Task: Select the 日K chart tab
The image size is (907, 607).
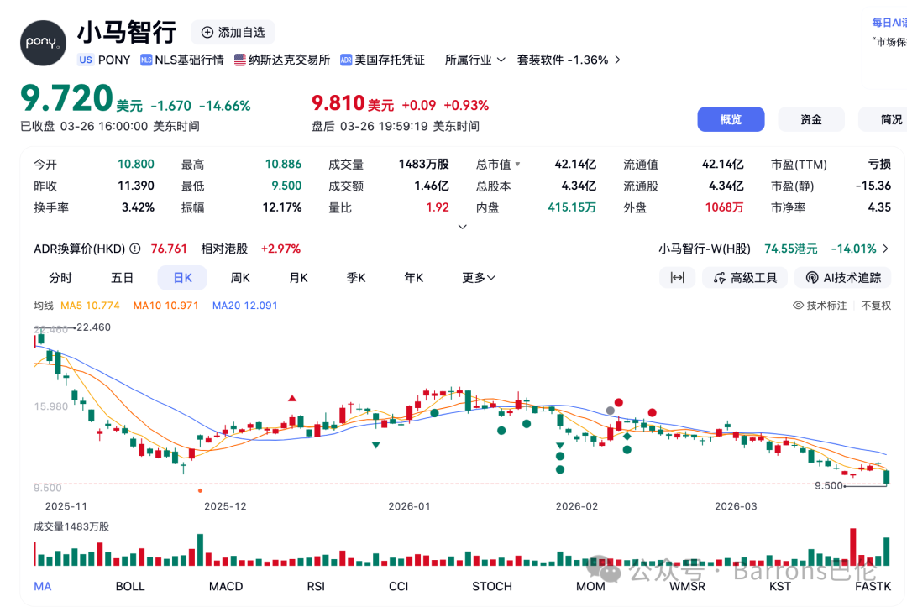Action: coord(182,278)
